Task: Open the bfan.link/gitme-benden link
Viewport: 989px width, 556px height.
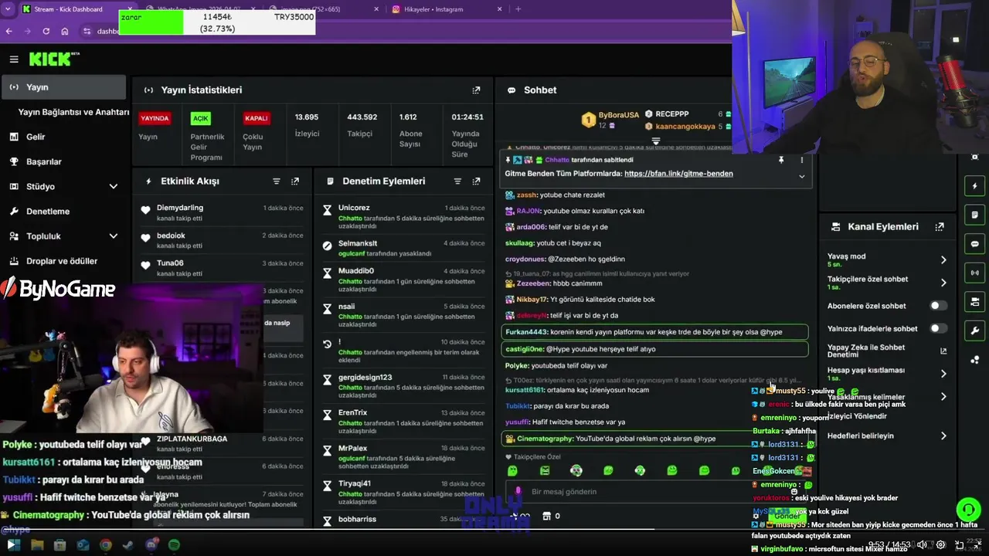Action: tap(678, 174)
